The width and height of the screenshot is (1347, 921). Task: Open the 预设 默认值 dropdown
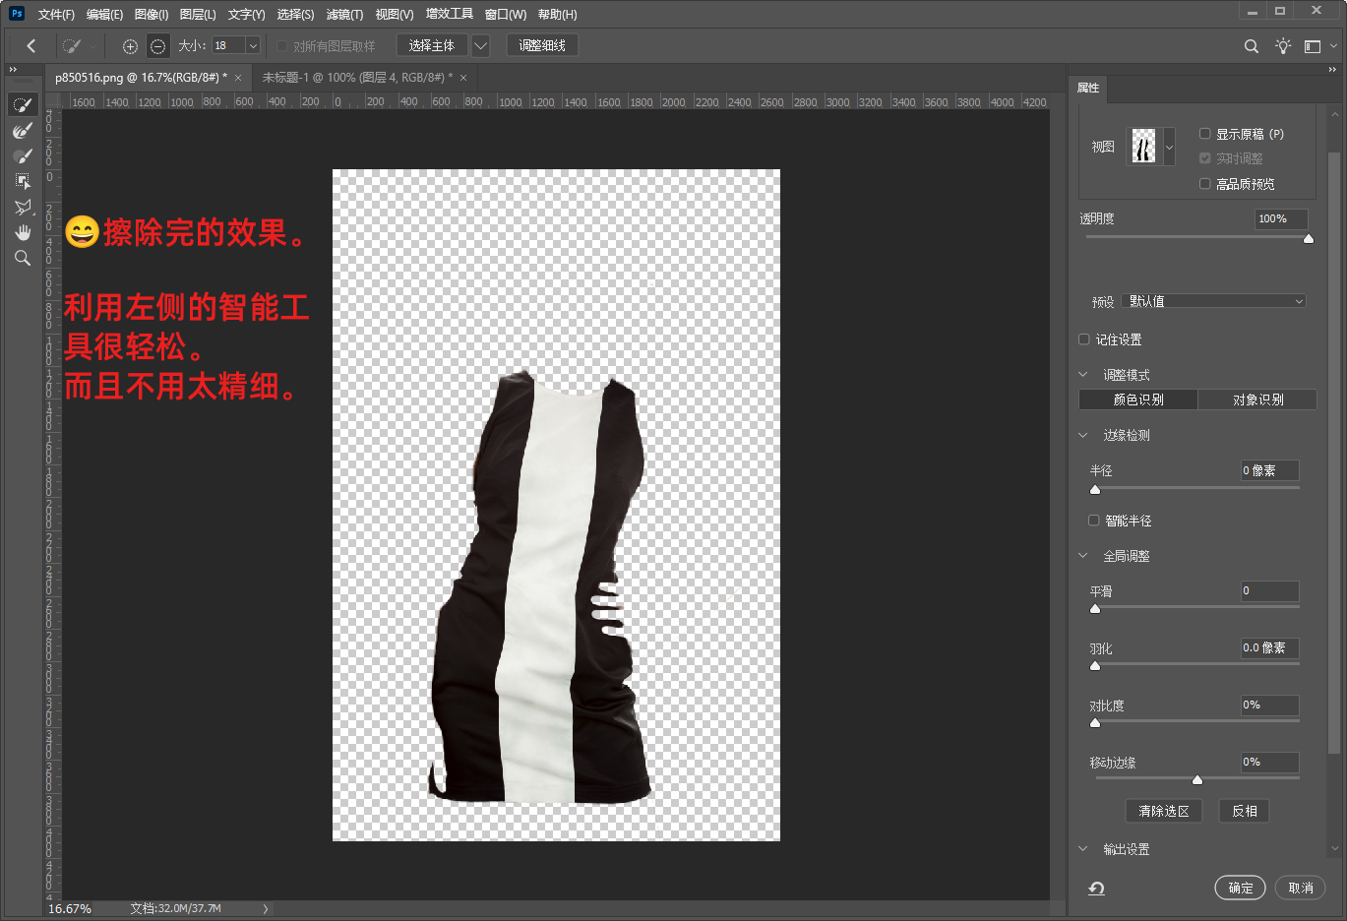point(1214,301)
